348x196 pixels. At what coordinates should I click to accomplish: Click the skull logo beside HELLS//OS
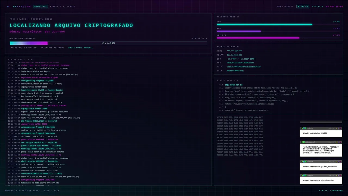(x=8, y=6)
